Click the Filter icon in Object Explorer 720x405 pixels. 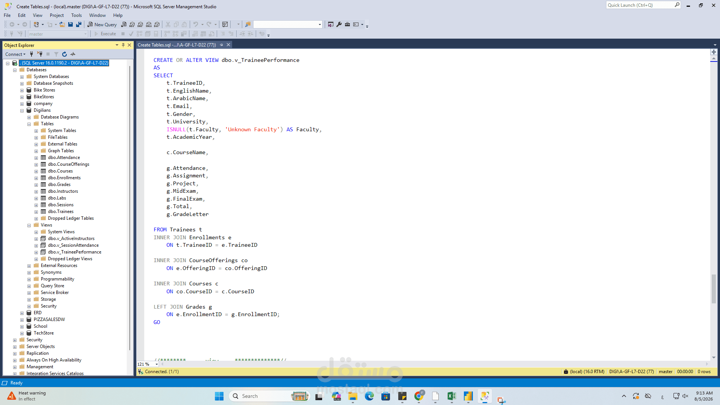pyautogui.click(x=56, y=54)
